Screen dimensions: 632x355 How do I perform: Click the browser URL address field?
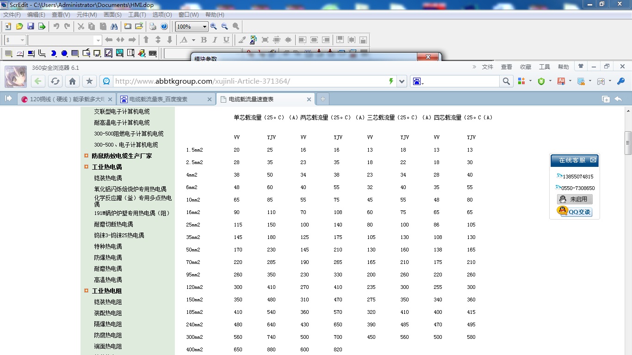250,81
